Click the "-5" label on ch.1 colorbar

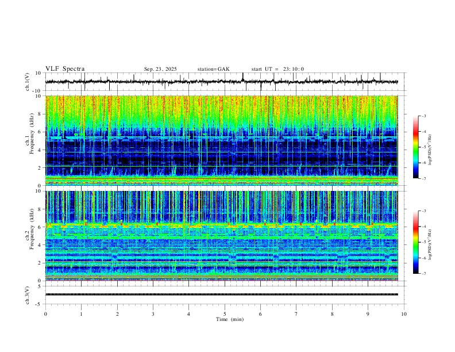[x=424, y=147]
